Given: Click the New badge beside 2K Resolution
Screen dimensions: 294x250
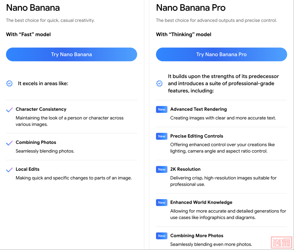Looking at the screenshot, I should 162,169.
